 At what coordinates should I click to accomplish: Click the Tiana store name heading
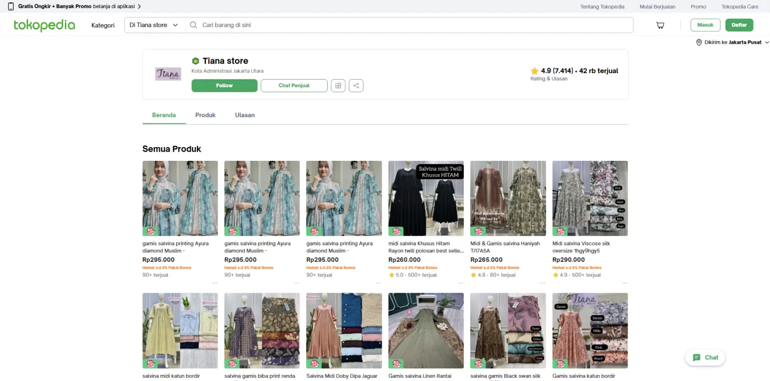coord(225,61)
